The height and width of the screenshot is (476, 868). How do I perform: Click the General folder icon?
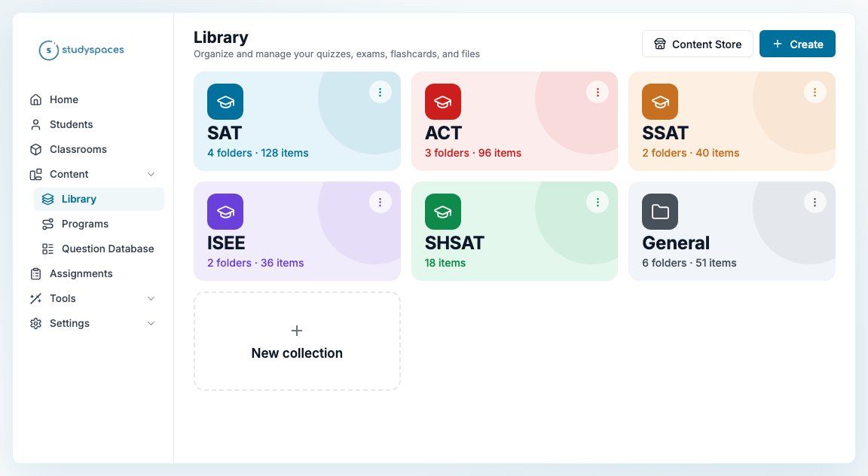[660, 212]
